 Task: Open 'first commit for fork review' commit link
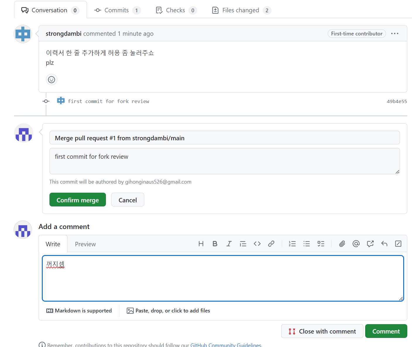109,101
